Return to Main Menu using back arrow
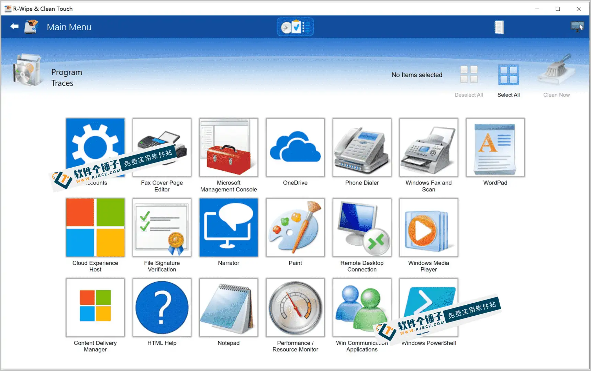 click(14, 26)
